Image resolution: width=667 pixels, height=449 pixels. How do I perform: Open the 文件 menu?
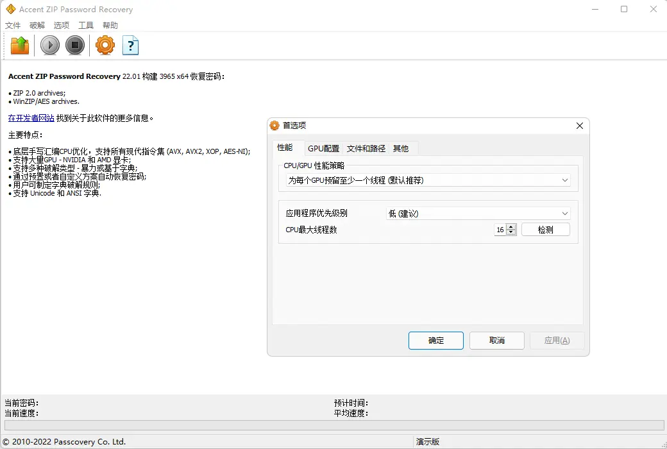[13, 26]
